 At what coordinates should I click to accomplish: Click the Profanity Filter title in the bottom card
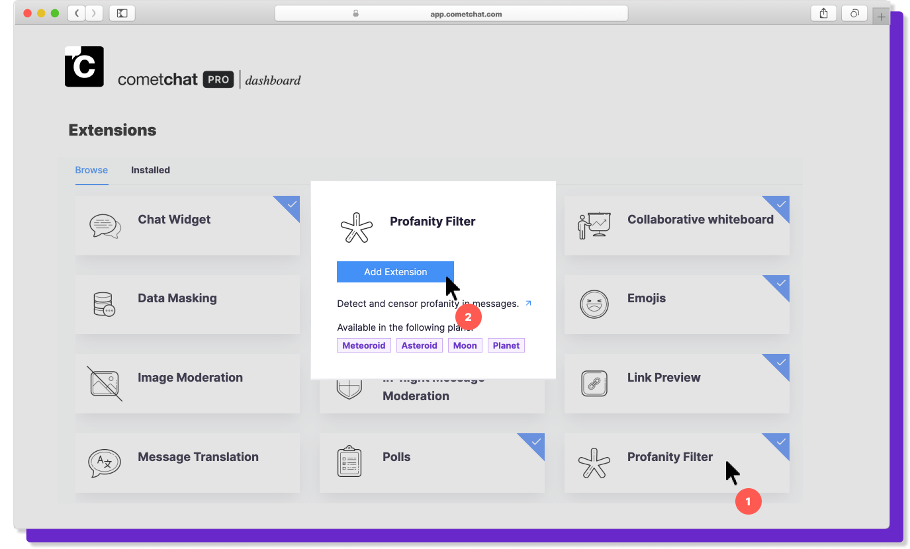pyautogui.click(x=670, y=457)
